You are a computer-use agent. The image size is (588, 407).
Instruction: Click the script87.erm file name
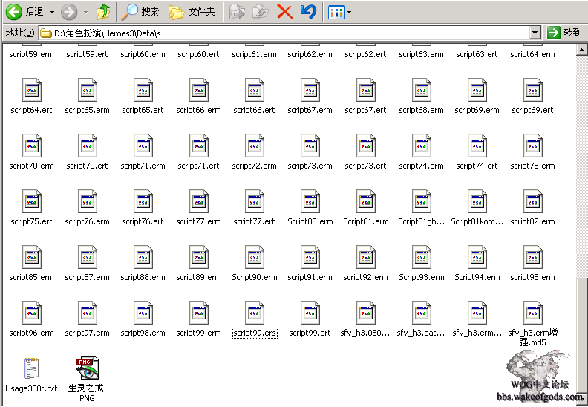87,277
